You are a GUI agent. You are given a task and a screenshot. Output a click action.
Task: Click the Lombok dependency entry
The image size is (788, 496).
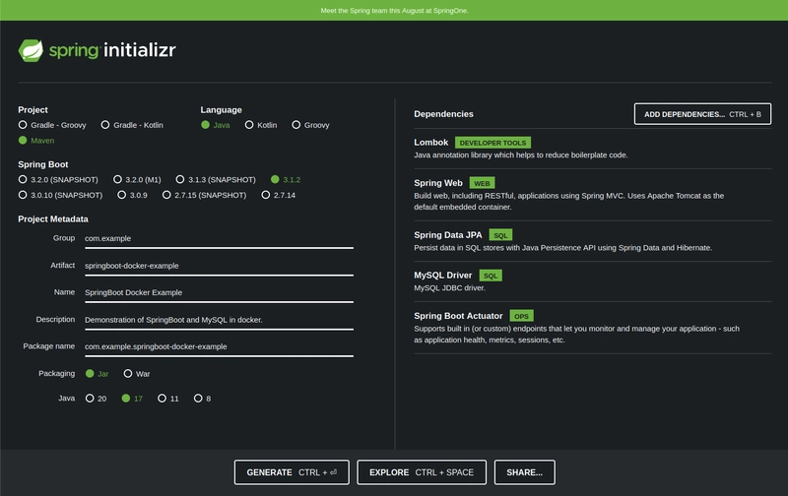tap(593, 149)
